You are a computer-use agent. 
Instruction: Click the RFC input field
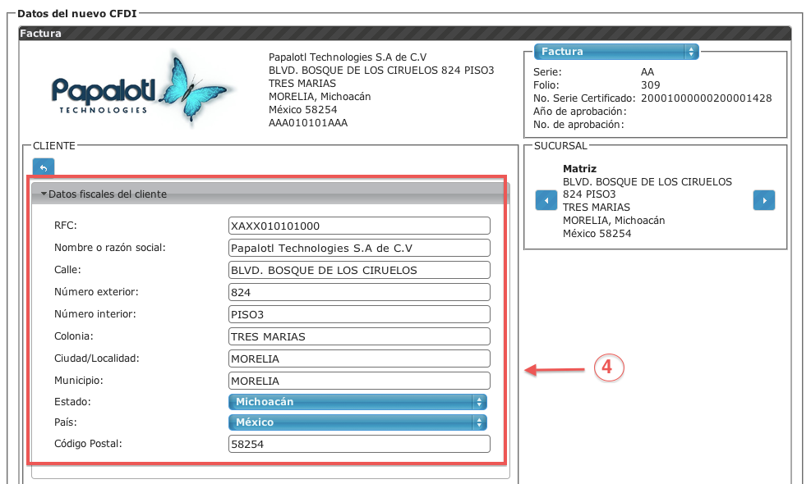click(359, 226)
